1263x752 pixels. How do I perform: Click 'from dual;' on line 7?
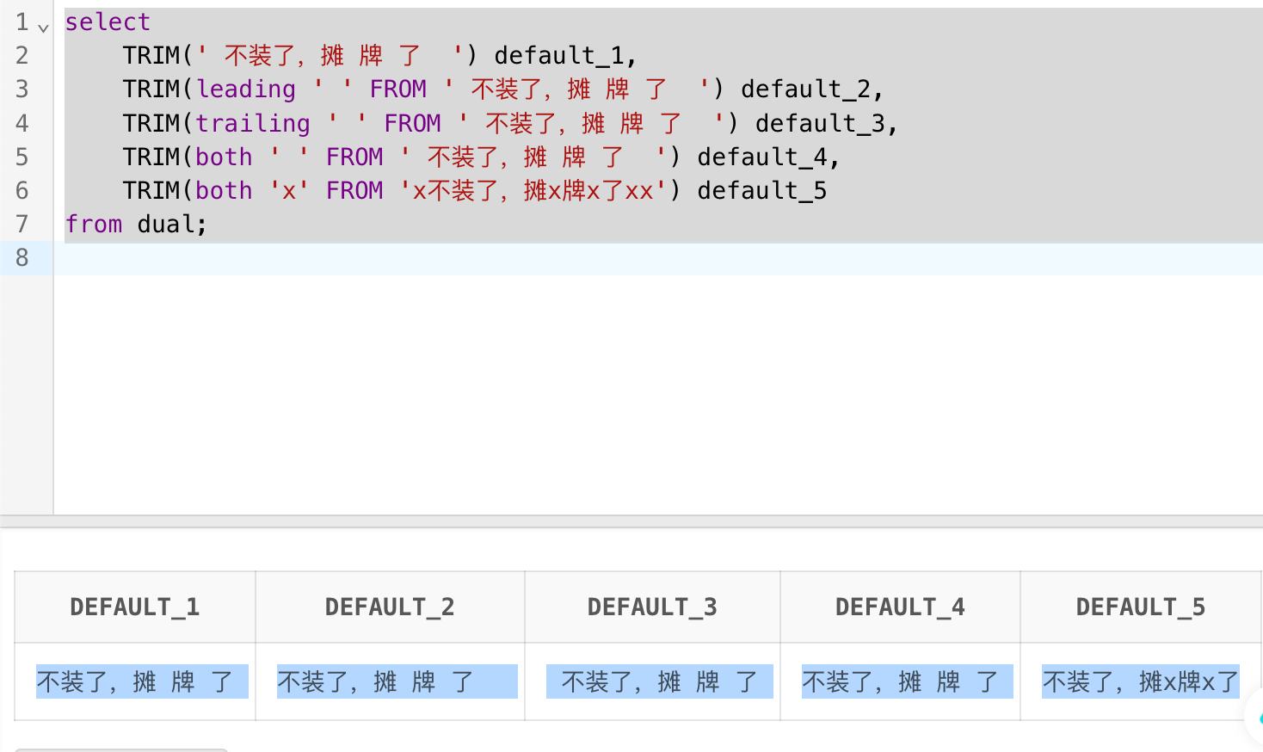136,225
